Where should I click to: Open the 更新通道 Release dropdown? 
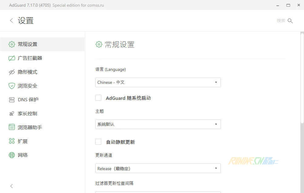[x=158, y=168]
